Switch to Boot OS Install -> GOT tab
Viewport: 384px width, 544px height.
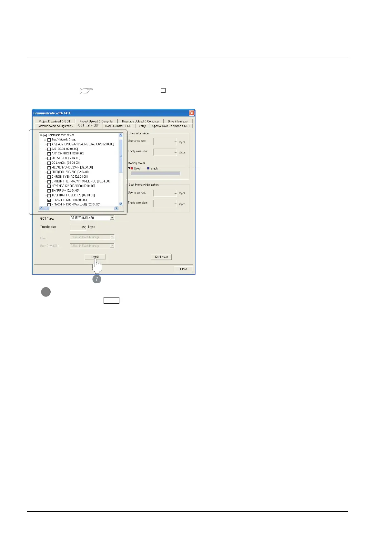click(x=119, y=126)
